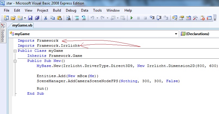Viewport: 219px width, 114px height.
Task: Uncomment the selected lines icon
Action: point(84,18)
